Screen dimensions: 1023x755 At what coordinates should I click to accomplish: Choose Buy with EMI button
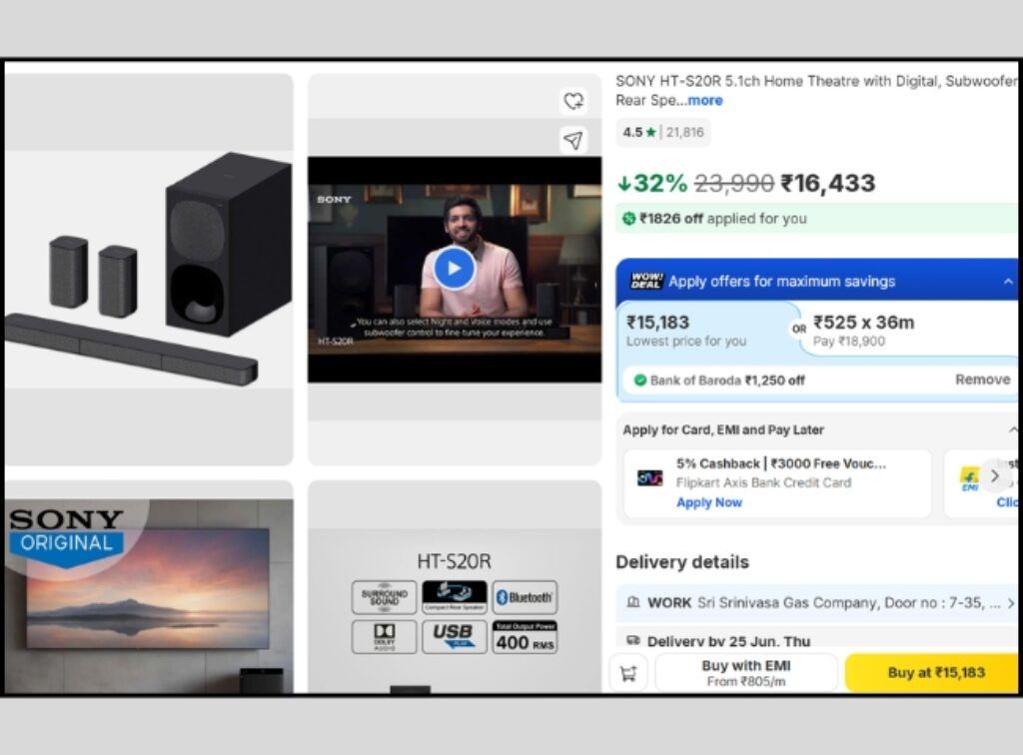click(x=746, y=673)
